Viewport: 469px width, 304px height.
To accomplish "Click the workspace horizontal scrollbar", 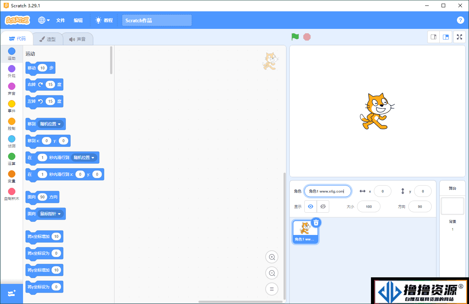I will [x=240, y=302].
